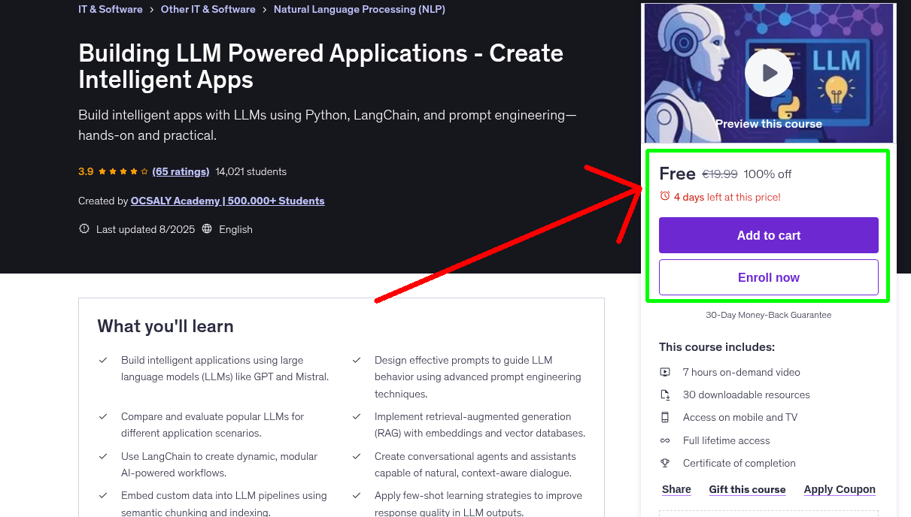Click the downloadable resources icon
Image resolution: width=911 pixels, height=517 pixels.
click(665, 395)
